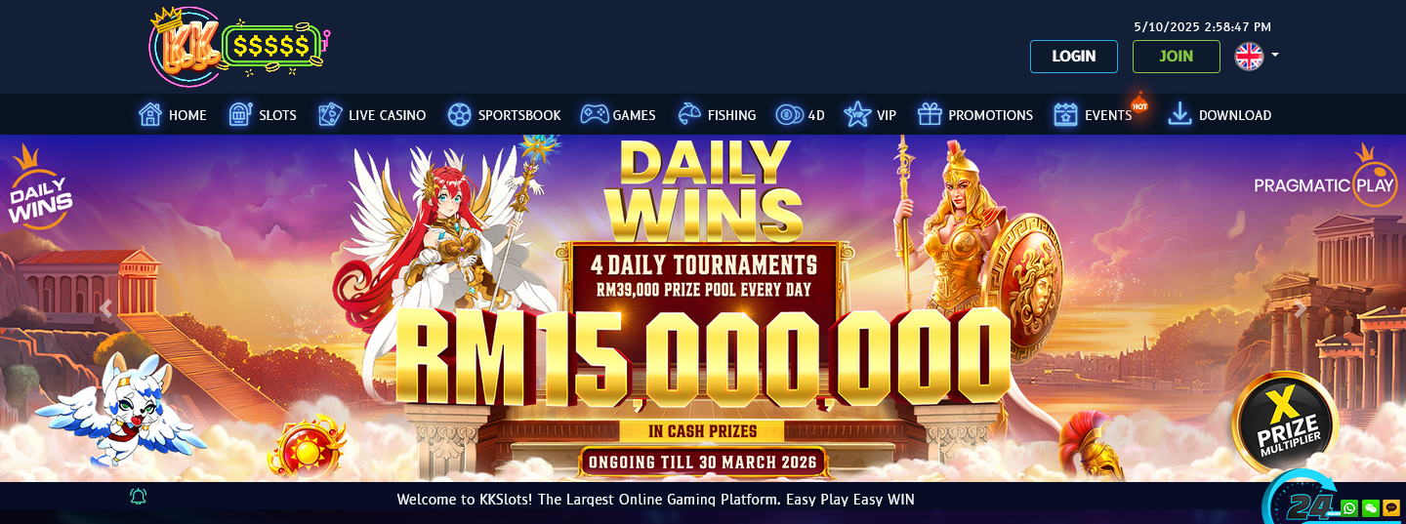The height and width of the screenshot is (524, 1406).
Task: Click the VIP star icon
Action: point(857,114)
